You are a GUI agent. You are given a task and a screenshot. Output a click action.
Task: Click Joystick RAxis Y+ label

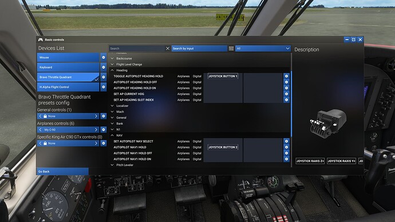[x=341, y=161]
